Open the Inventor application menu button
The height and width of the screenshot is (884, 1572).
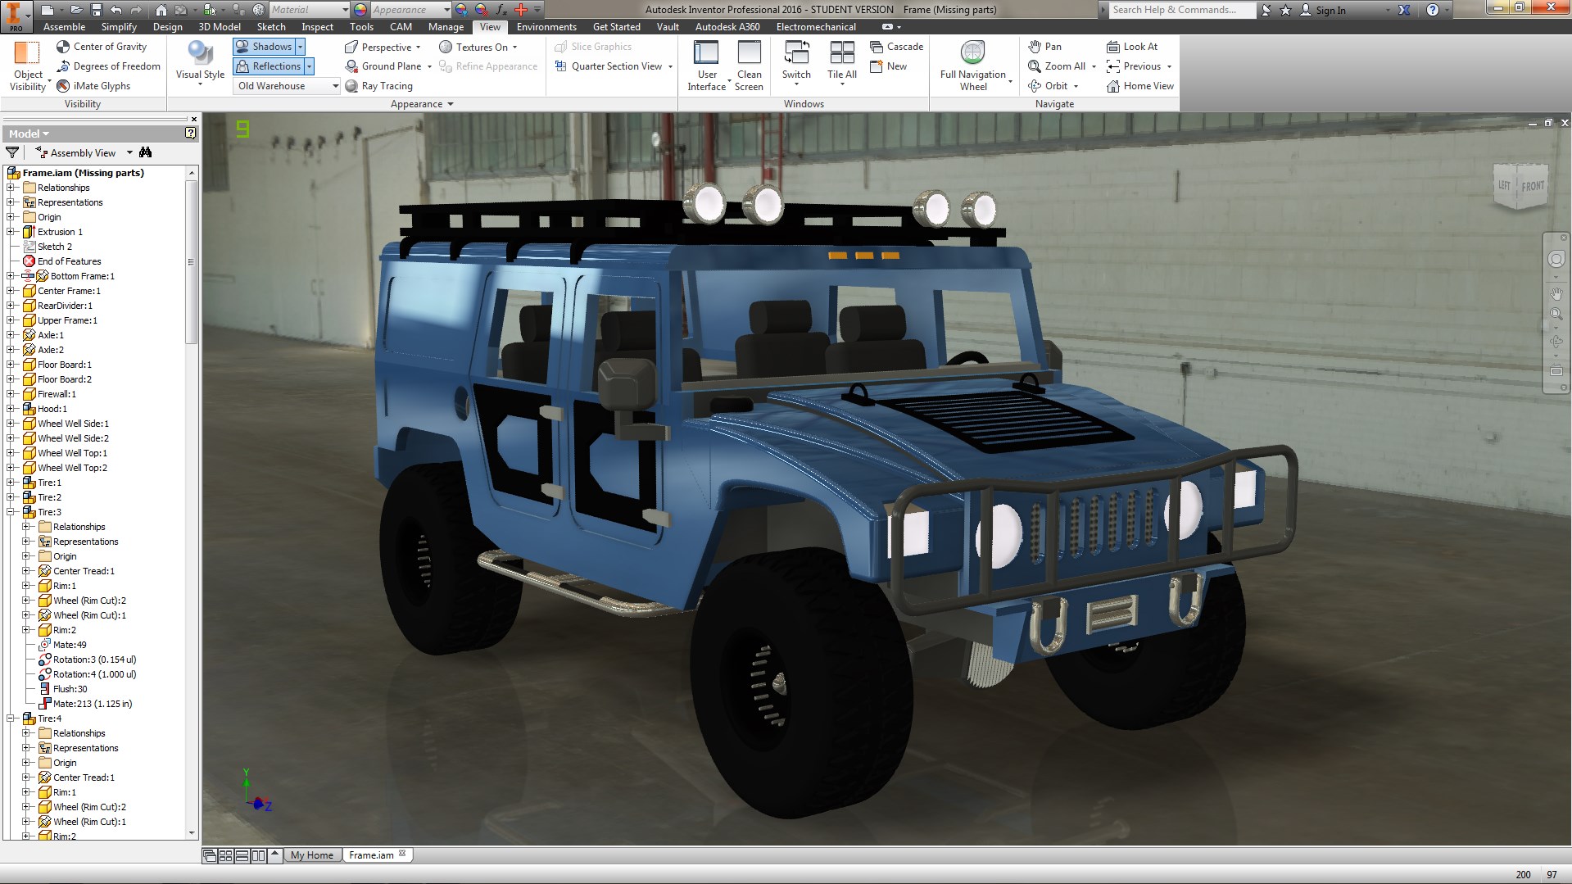click(16, 16)
